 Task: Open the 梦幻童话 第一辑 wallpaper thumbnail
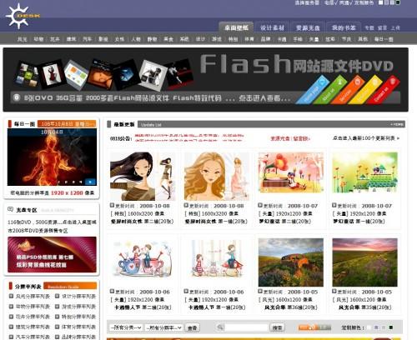[365, 172]
